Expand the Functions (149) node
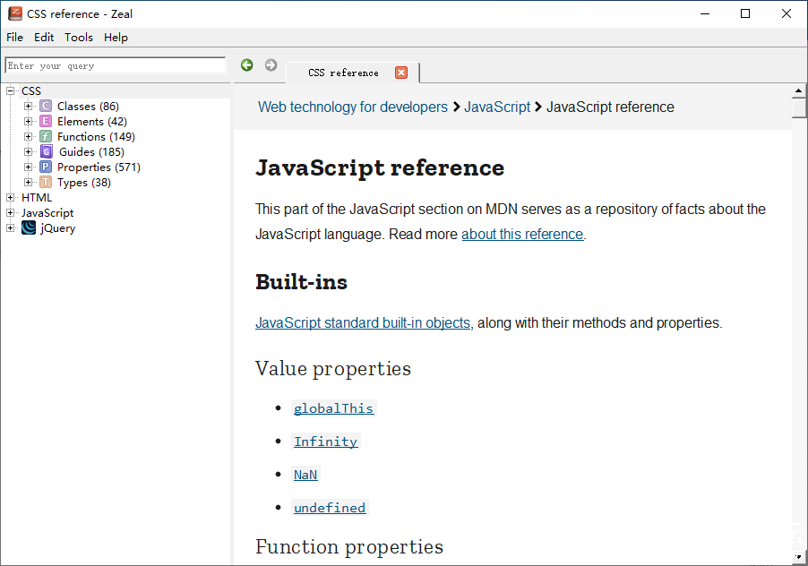 point(28,136)
